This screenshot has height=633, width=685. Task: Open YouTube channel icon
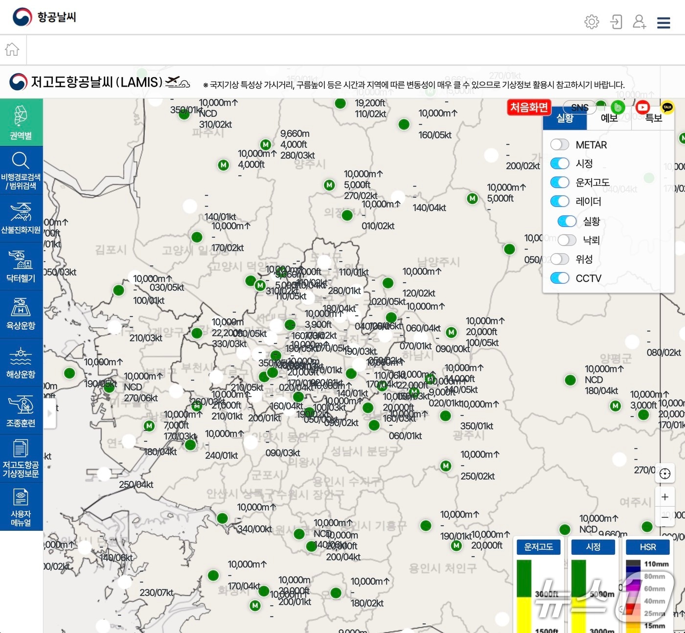click(x=642, y=107)
